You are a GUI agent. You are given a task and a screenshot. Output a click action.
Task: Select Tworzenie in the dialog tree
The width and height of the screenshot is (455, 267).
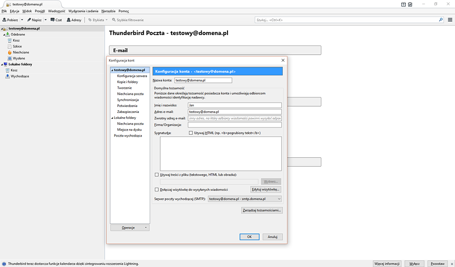coord(124,88)
